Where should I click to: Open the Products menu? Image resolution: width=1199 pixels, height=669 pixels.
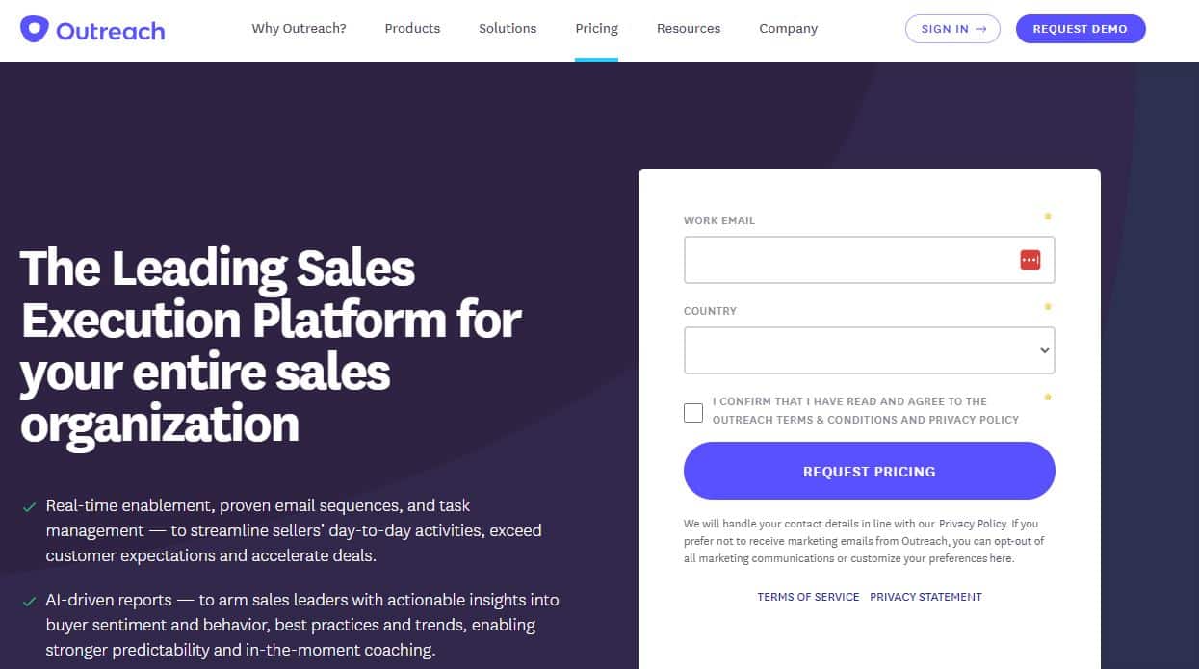click(x=412, y=29)
